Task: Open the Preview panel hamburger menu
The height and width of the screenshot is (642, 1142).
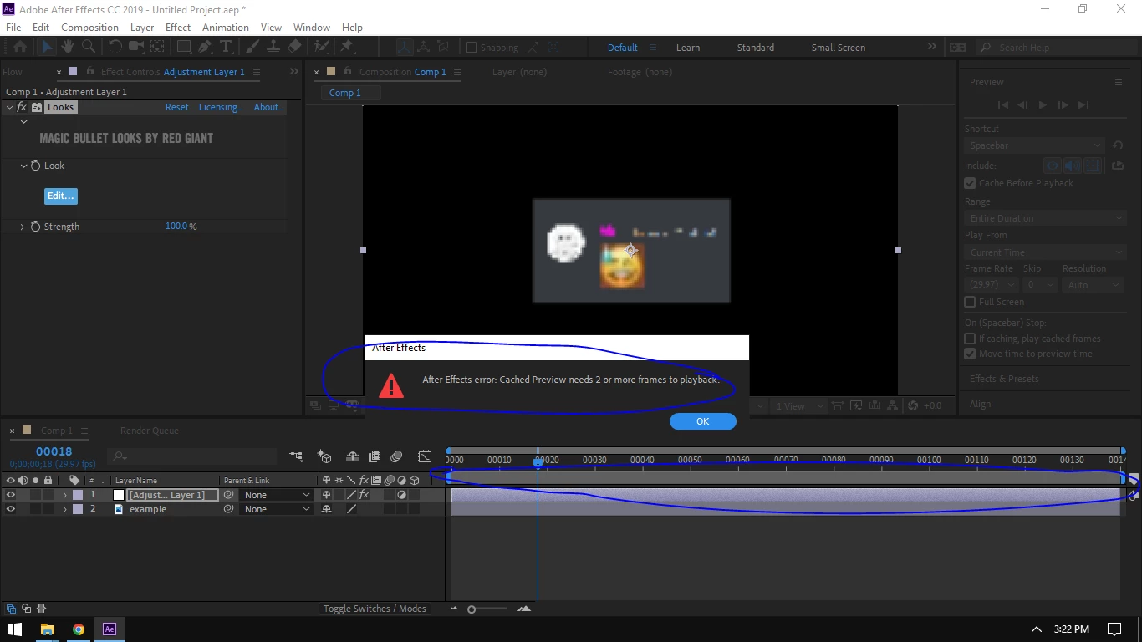Action: click(x=1118, y=82)
